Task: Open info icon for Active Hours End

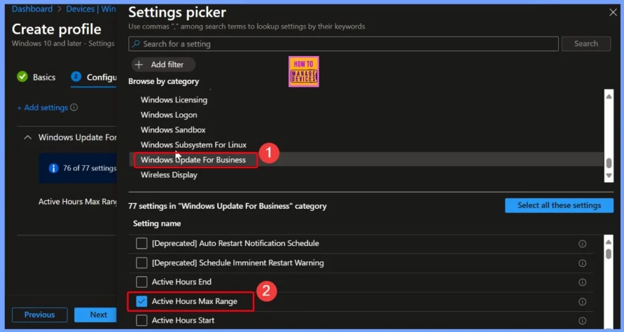Action: point(582,282)
